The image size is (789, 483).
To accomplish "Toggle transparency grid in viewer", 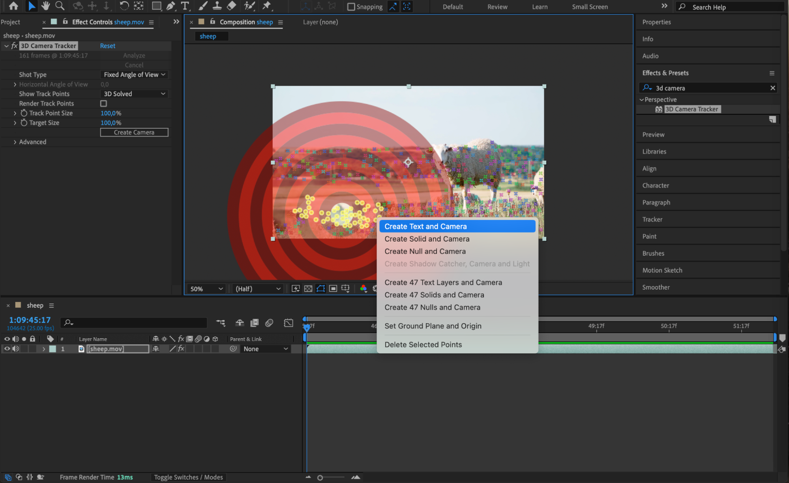I will [x=308, y=289].
